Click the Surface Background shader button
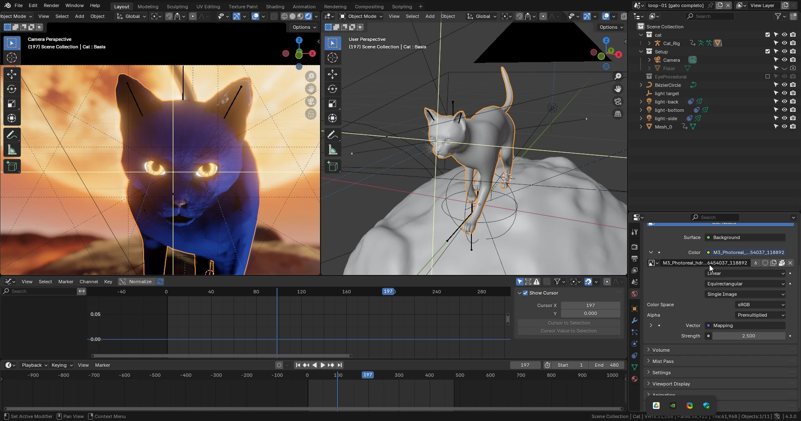The width and height of the screenshot is (801, 421). 745,237
